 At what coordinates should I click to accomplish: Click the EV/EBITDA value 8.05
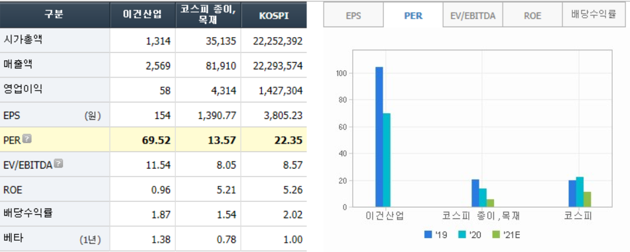[x=227, y=165]
